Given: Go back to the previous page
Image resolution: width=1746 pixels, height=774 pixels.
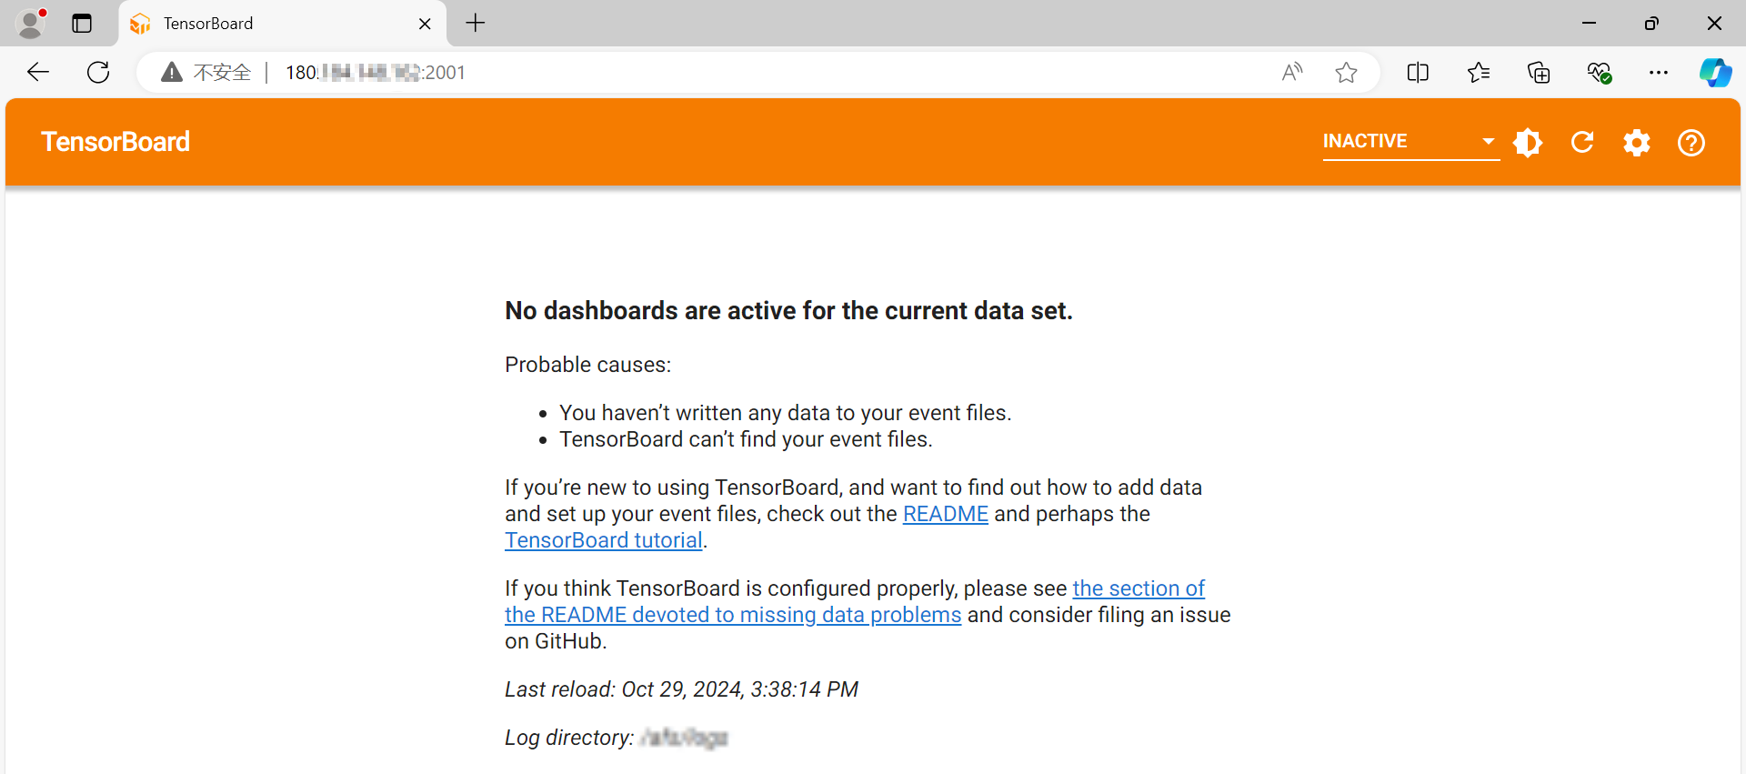Looking at the screenshot, I should [38, 73].
